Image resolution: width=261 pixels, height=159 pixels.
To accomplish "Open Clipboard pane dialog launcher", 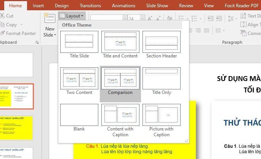I will (x=37, y=43).
